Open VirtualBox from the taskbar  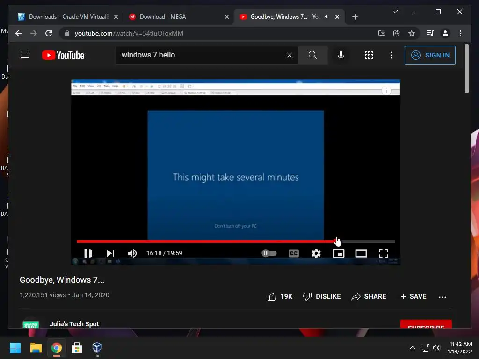point(97,348)
